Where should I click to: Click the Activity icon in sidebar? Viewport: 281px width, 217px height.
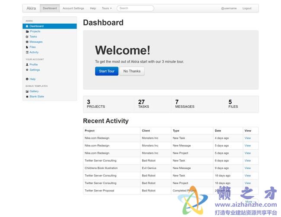(x=27, y=52)
